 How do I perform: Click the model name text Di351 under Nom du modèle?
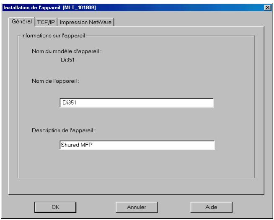67,60
